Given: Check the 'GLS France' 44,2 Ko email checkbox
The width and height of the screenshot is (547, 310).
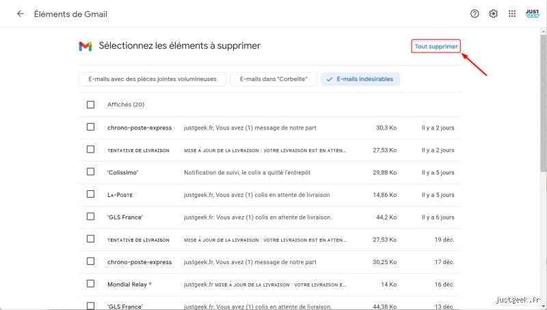Looking at the screenshot, I should (x=90, y=216).
